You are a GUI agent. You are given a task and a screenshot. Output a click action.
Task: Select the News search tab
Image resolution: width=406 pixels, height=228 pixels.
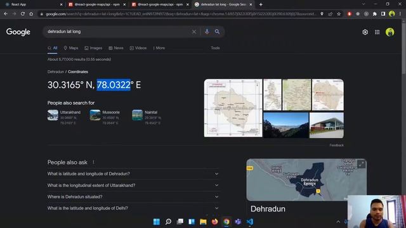coord(116,48)
